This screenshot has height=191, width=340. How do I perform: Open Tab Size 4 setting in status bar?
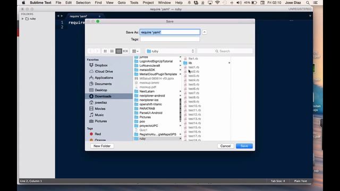click(278, 181)
